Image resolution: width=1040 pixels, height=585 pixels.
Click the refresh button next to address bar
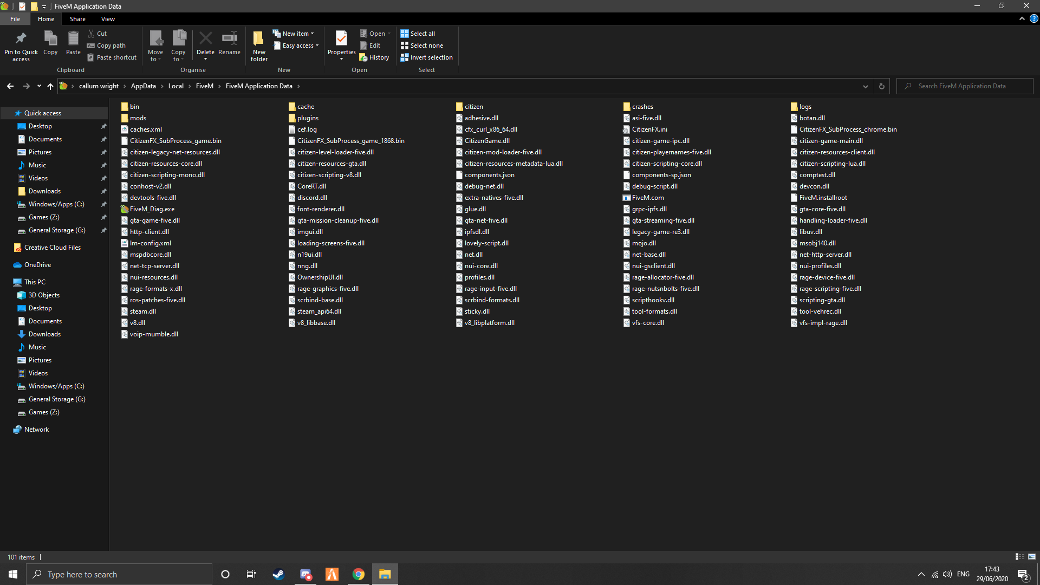click(881, 86)
